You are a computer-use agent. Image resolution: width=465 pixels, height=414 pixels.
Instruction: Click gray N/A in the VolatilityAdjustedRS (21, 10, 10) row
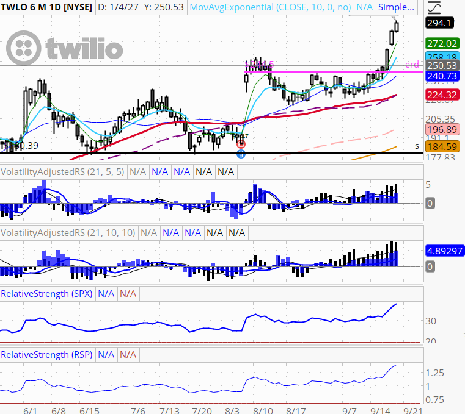click(148, 233)
